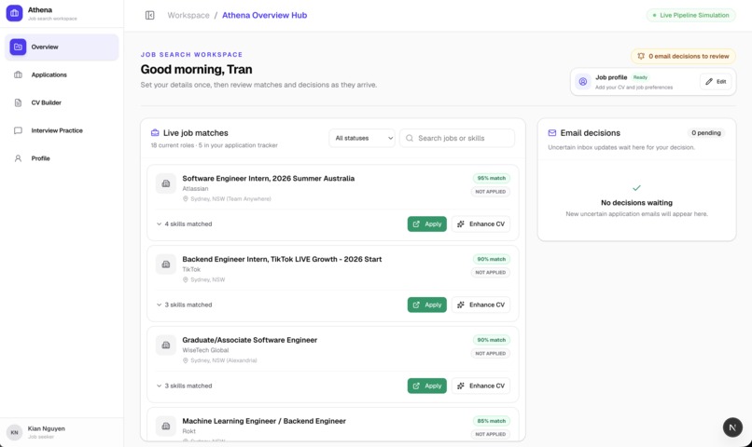Click the No decisions waiting checkmark icon
752x447 pixels.
(x=636, y=188)
